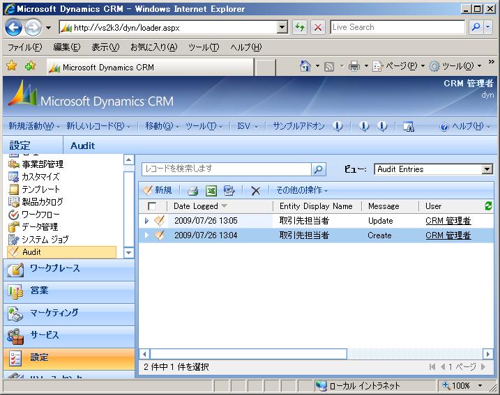This screenshot has width=500, height=395.
Task: Click the third info icon in CRM toolbar
Action: pos(382,126)
